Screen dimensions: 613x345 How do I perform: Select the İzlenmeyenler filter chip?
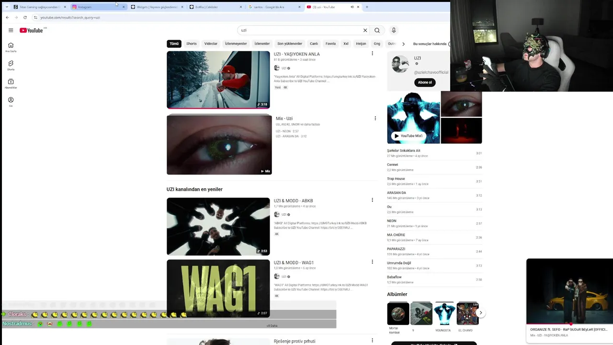(x=236, y=44)
